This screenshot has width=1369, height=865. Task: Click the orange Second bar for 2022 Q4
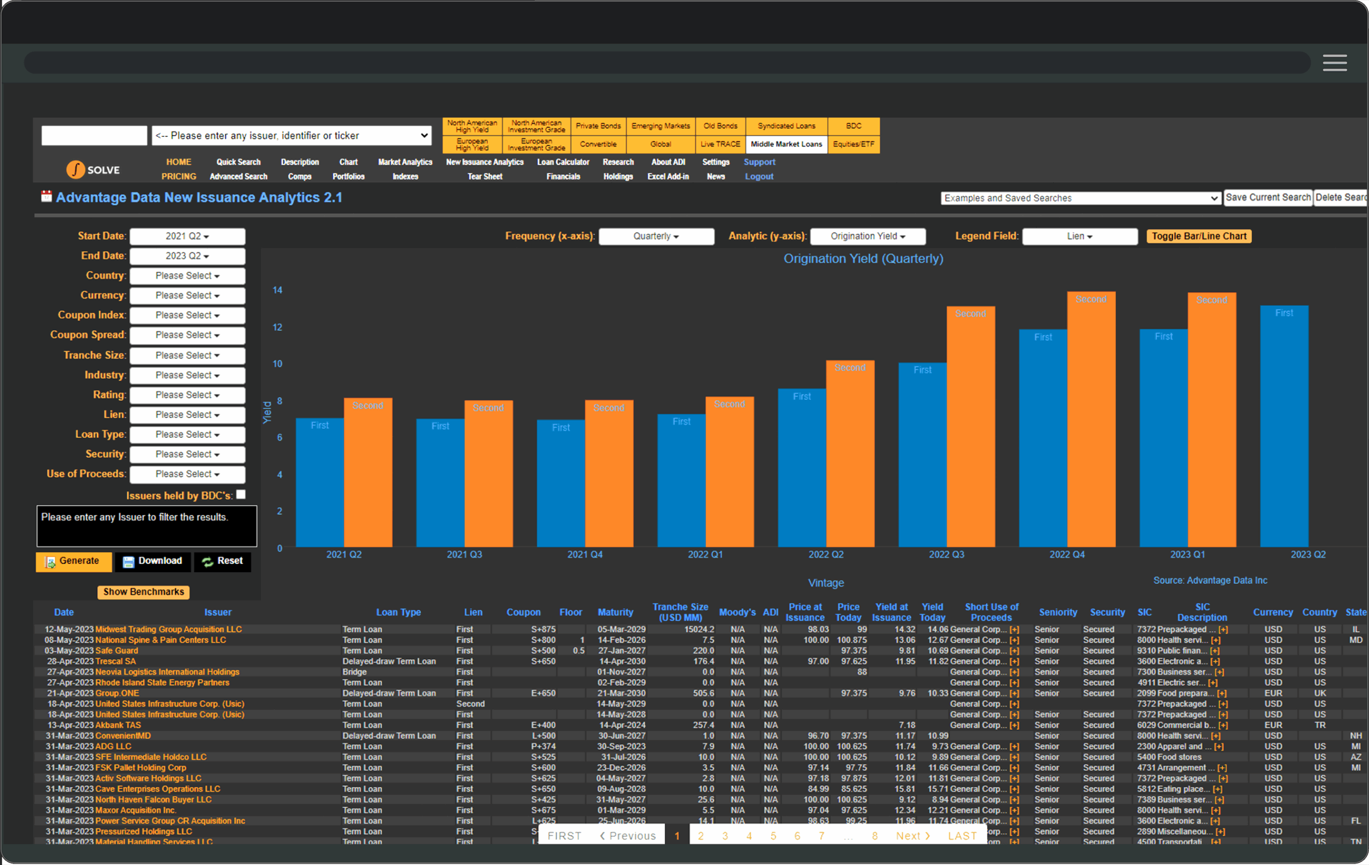[x=1090, y=421]
